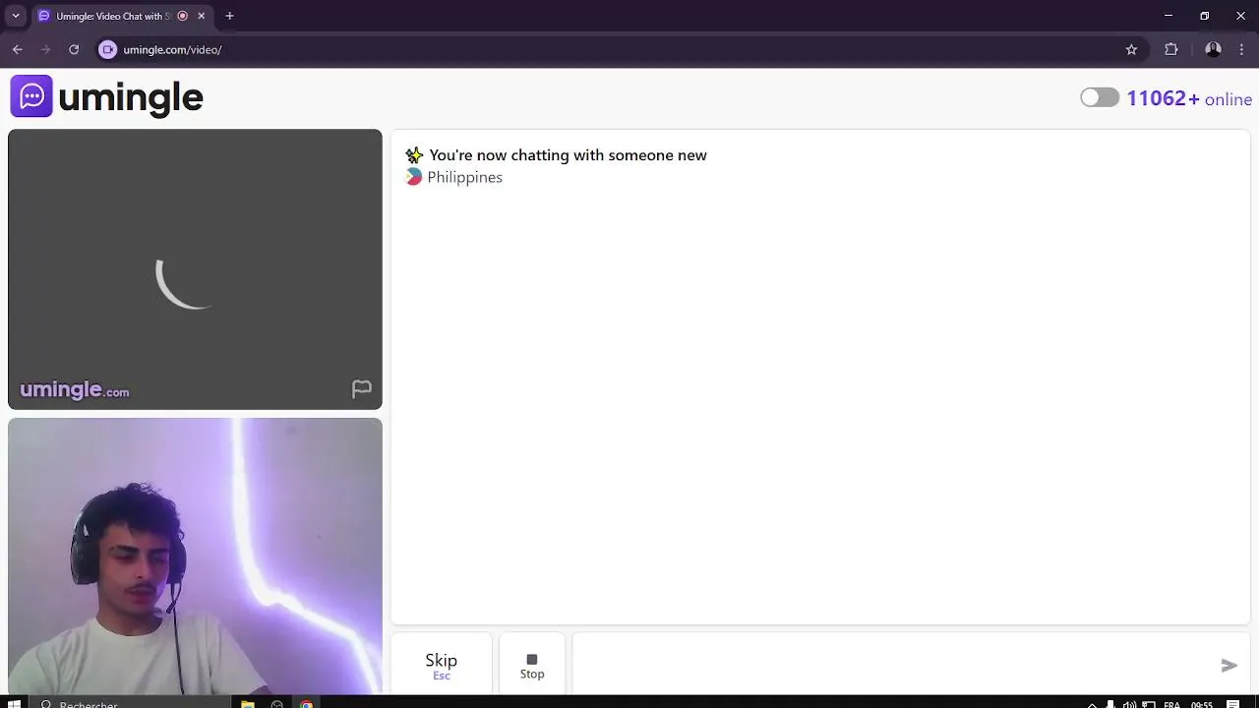
Task: Expand the tab search dropdown arrow
Action: coord(15,16)
